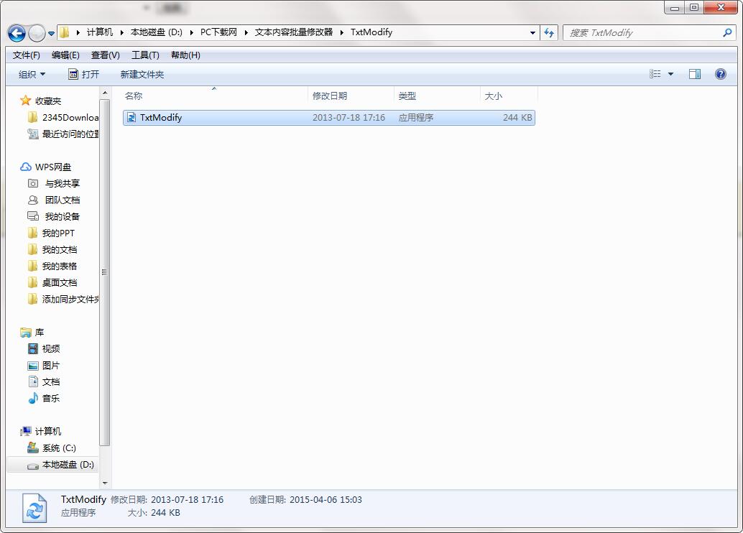Click 创建日期 2015-04-06 15:03 in details pane
The height and width of the screenshot is (533, 743).
coord(305,499)
